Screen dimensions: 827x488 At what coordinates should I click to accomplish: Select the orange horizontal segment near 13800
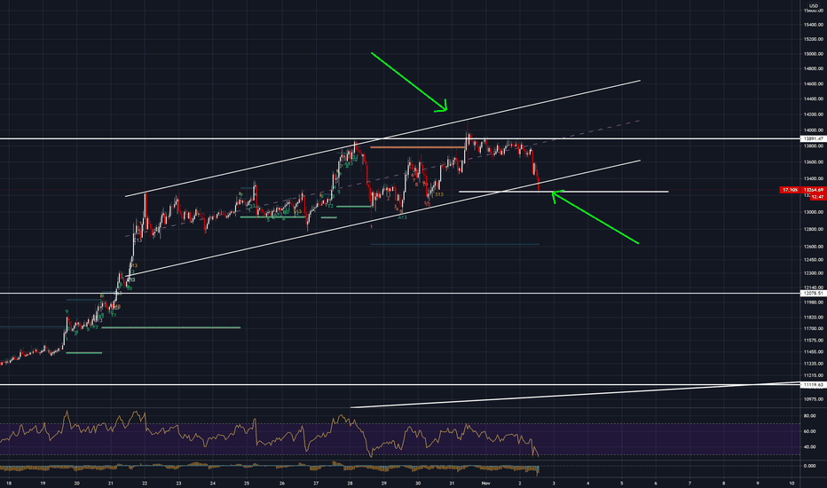(x=417, y=147)
